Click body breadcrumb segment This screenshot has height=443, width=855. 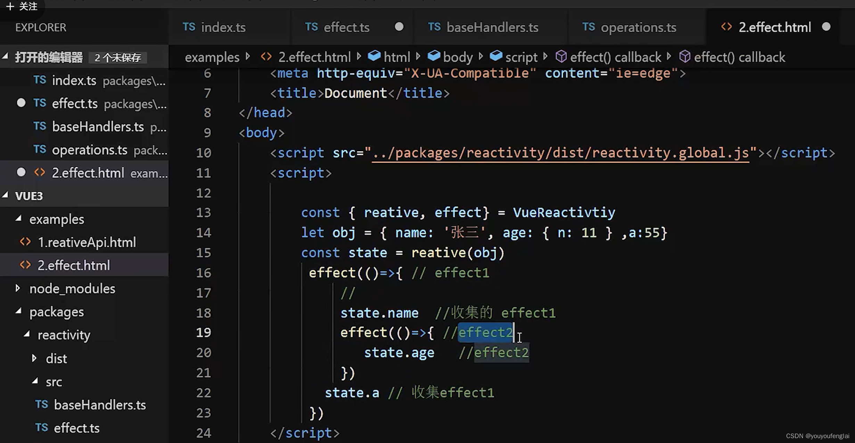tap(458, 57)
